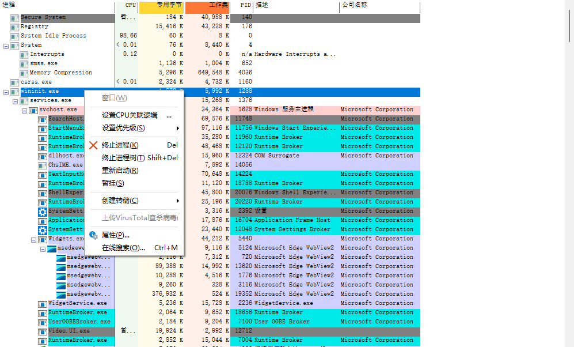Screen dimensions: 574x347
Task: Click the Video.UI.exe process icon
Action: [x=42, y=330]
